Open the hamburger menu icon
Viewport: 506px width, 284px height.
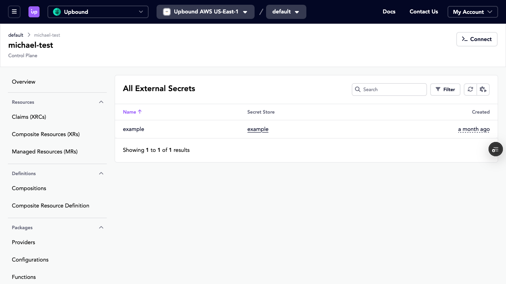point(14,11)
